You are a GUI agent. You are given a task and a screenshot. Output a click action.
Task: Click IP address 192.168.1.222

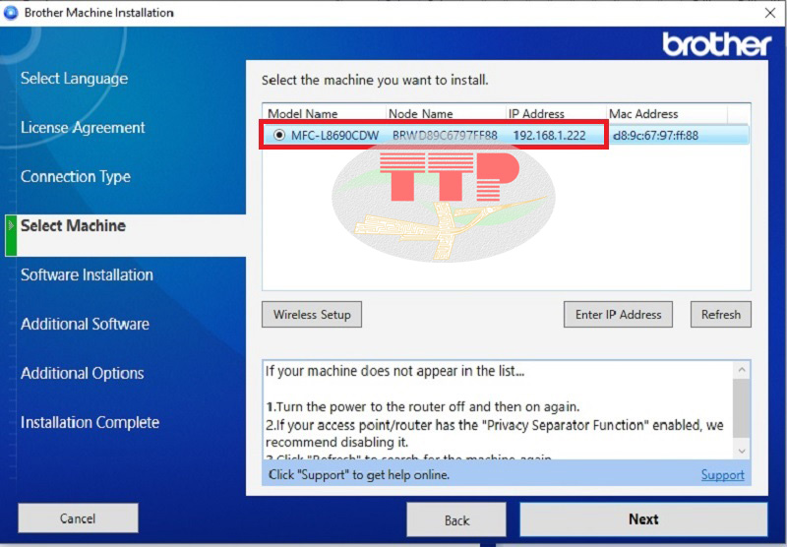click(x=549, y=136)
